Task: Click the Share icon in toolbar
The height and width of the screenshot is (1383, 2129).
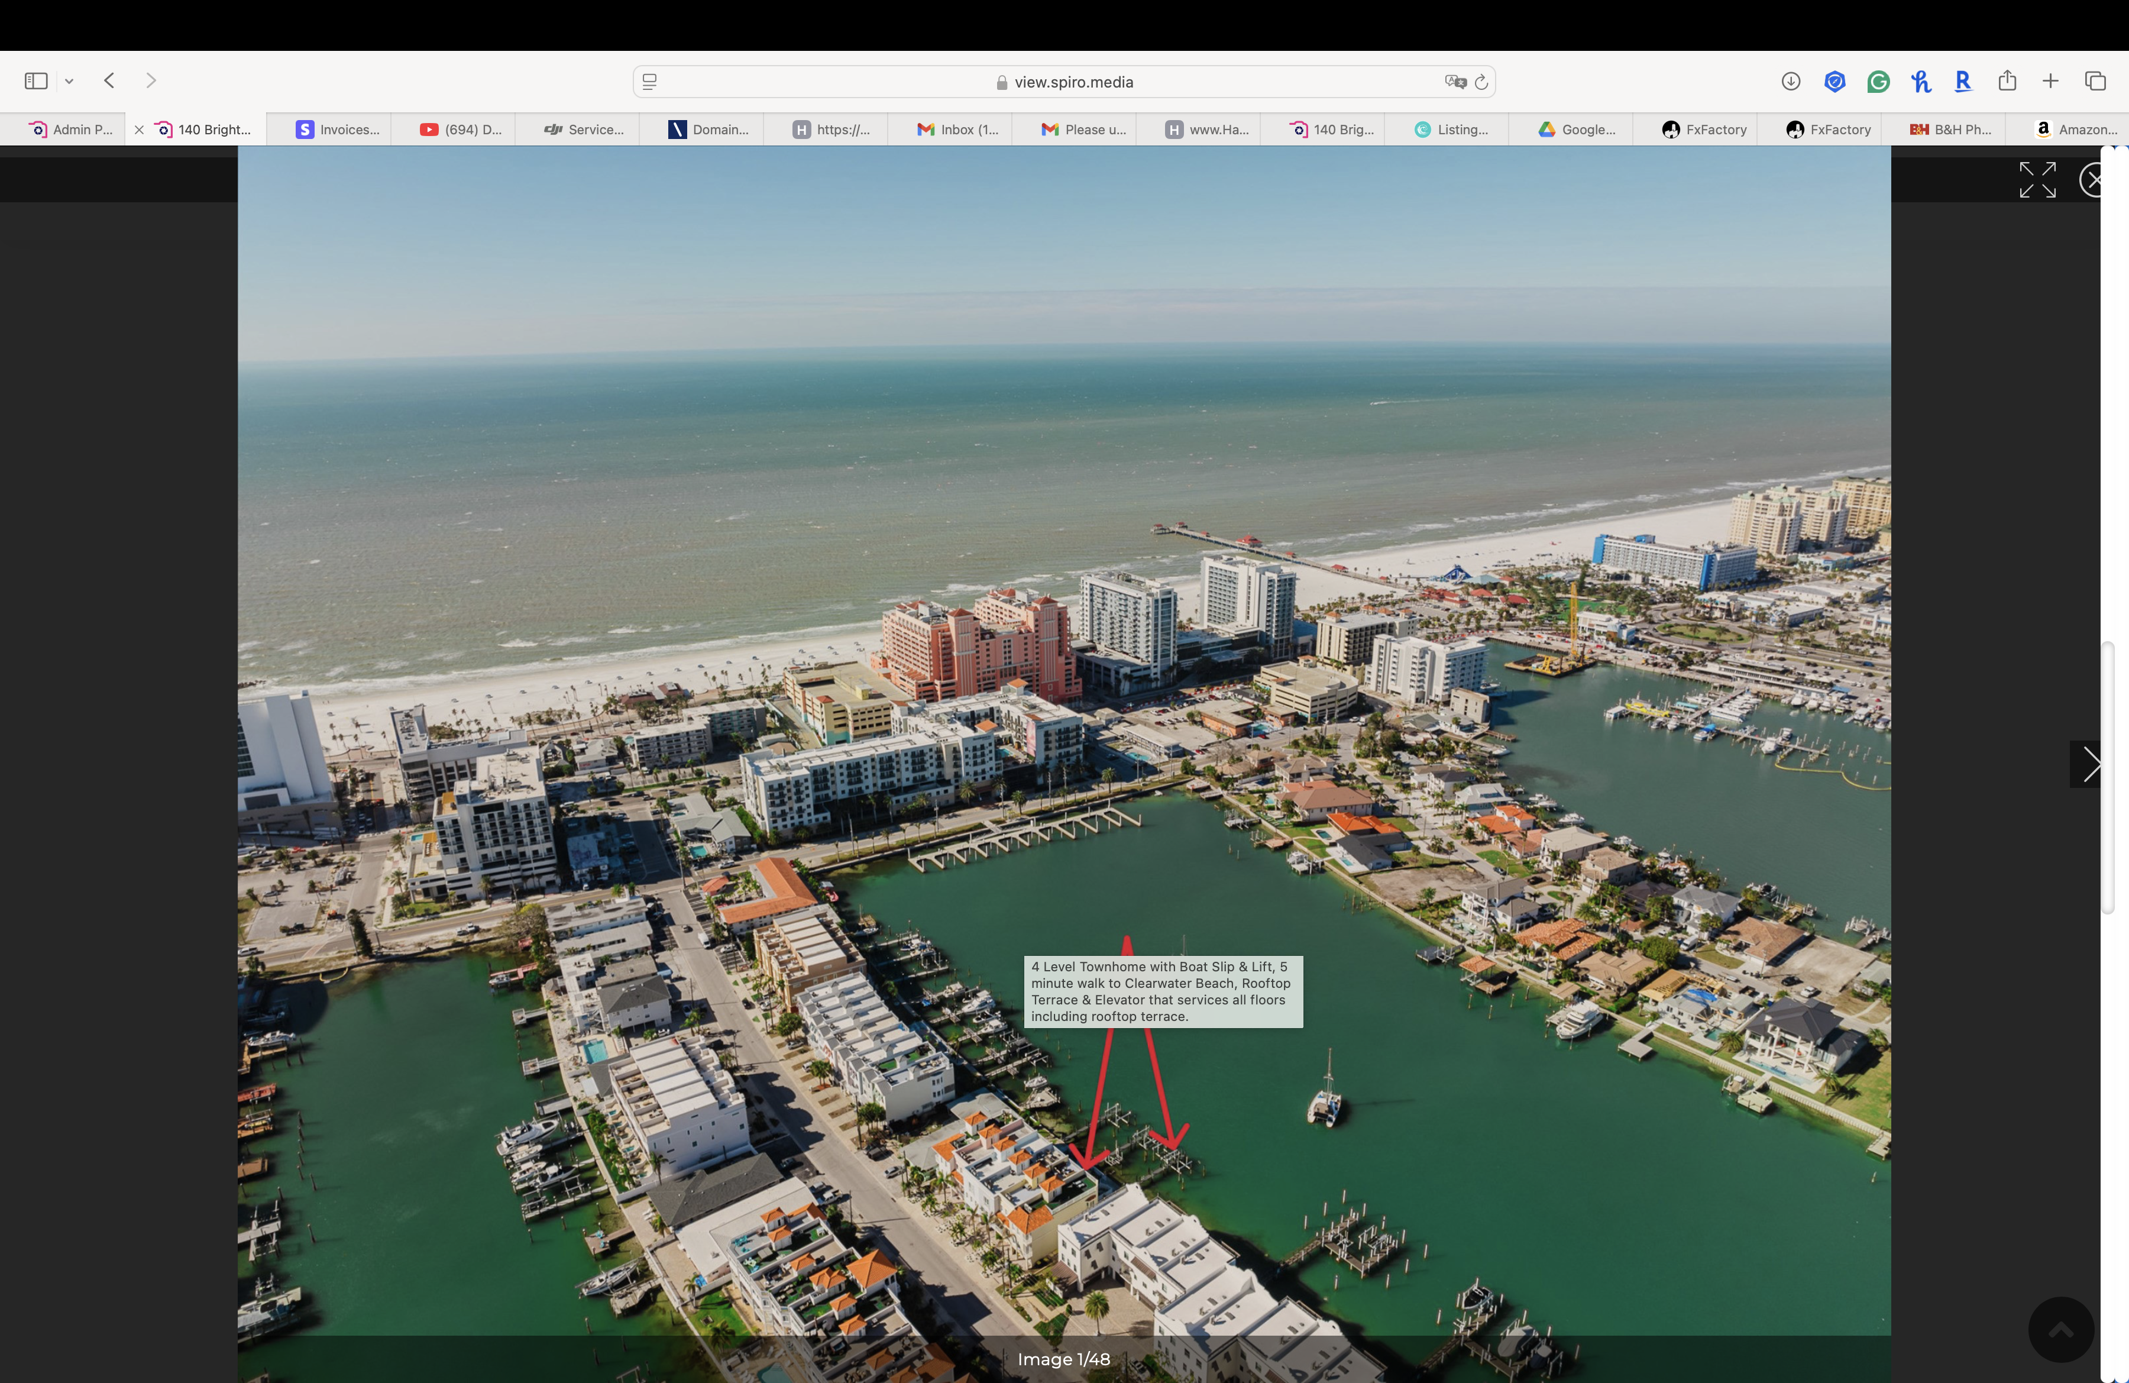Action: point(2007,82)
